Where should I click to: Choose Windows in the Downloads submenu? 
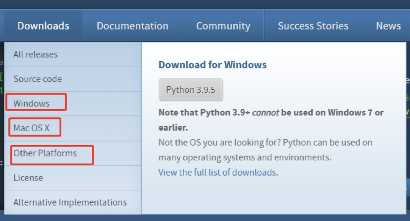73,104
